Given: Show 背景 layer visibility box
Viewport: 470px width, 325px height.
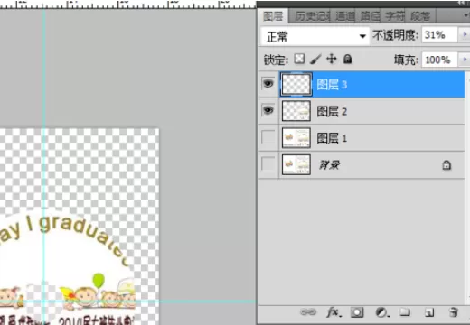Looking at the screenshot, I should point(268,164).
